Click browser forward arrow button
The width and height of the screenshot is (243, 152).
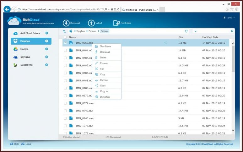tap(14, 9)
